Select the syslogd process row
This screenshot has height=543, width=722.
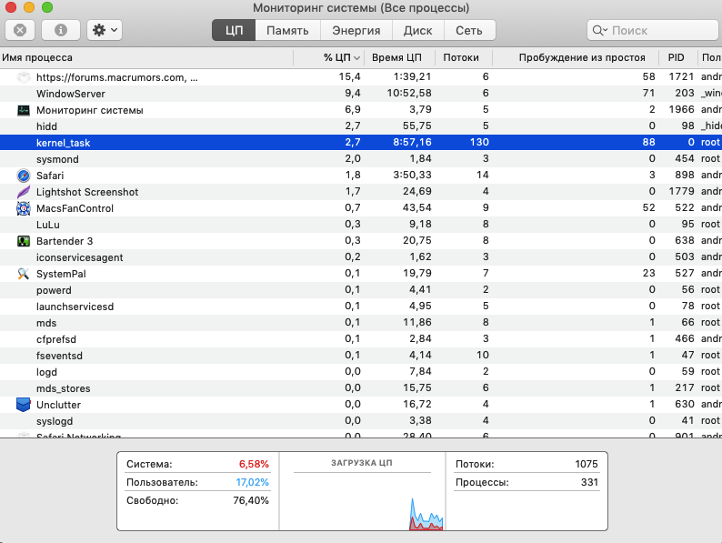(361, 420)
